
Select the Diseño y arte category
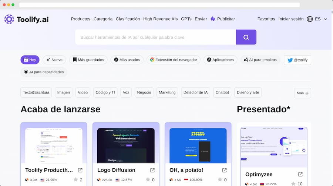click(x=248, y=92)
